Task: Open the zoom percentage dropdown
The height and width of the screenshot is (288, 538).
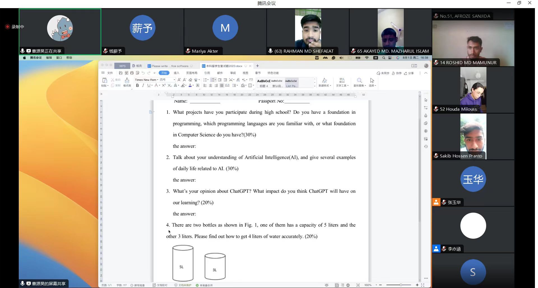Action: (x=376, y=285)
